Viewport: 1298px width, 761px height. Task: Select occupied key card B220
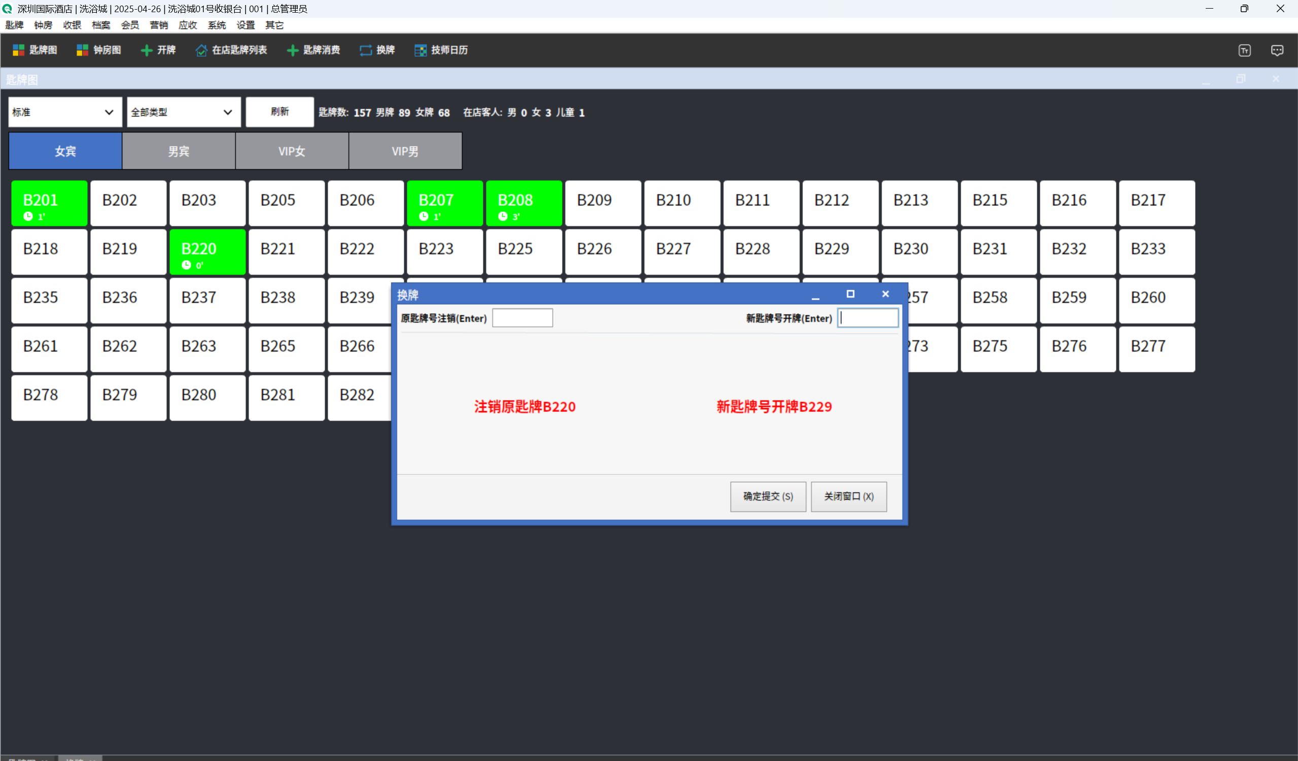[x=207, y=252]
